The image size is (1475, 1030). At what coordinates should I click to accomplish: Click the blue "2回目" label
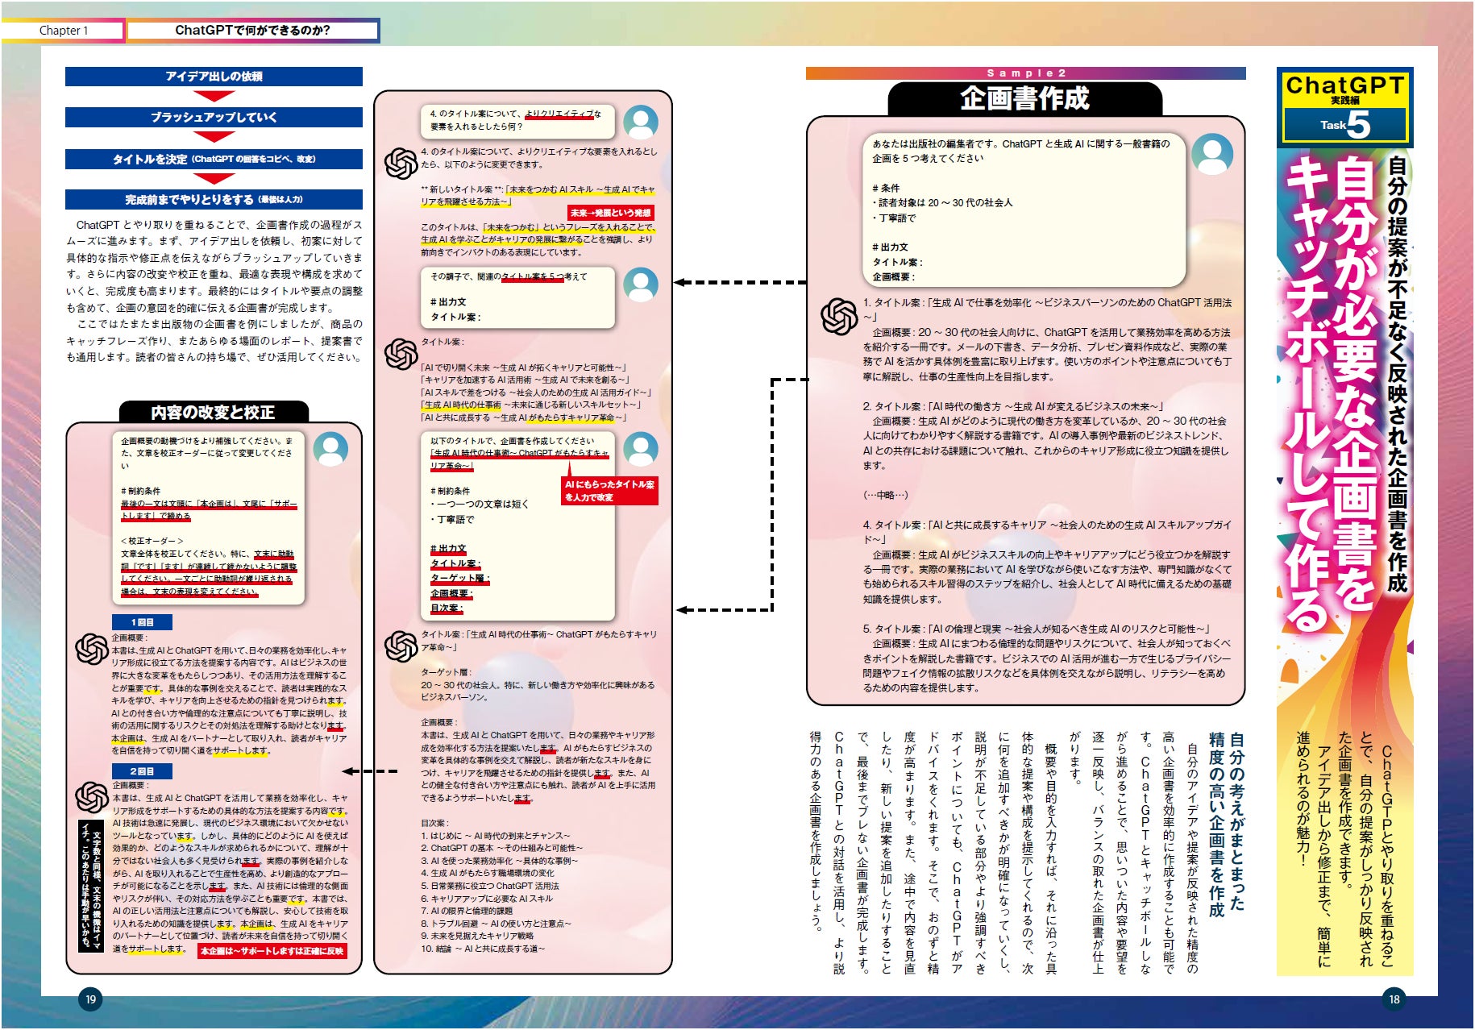142,771
